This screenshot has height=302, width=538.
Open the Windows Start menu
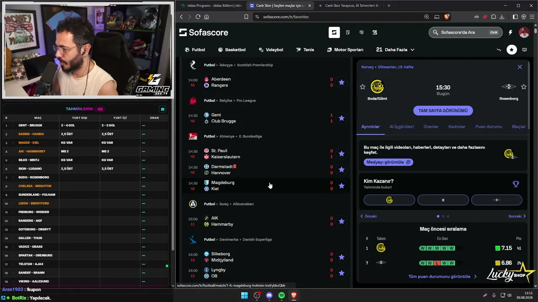coord(244,295)
